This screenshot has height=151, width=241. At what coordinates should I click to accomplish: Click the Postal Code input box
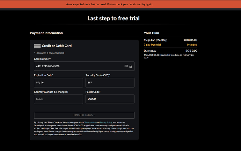click(x=110, y=99)
